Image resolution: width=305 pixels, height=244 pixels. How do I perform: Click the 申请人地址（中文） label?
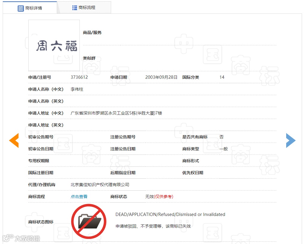click(46, 113)
